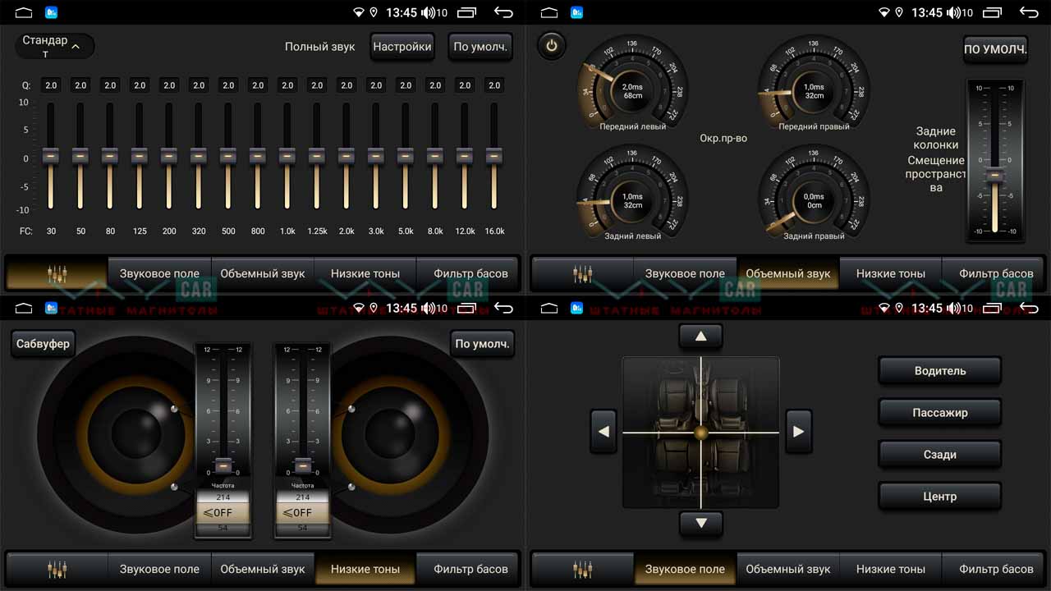Click the Q value above the 30 band
Viewport: 1051px width, 591px height.
[x=51, y=85]
